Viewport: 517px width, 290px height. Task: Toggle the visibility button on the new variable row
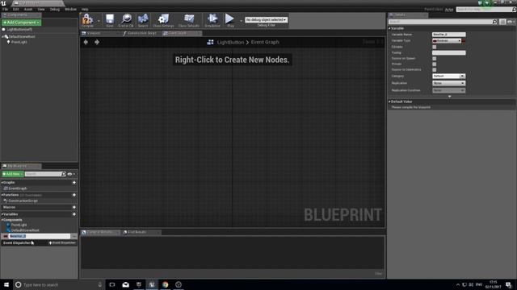[74, 236]
